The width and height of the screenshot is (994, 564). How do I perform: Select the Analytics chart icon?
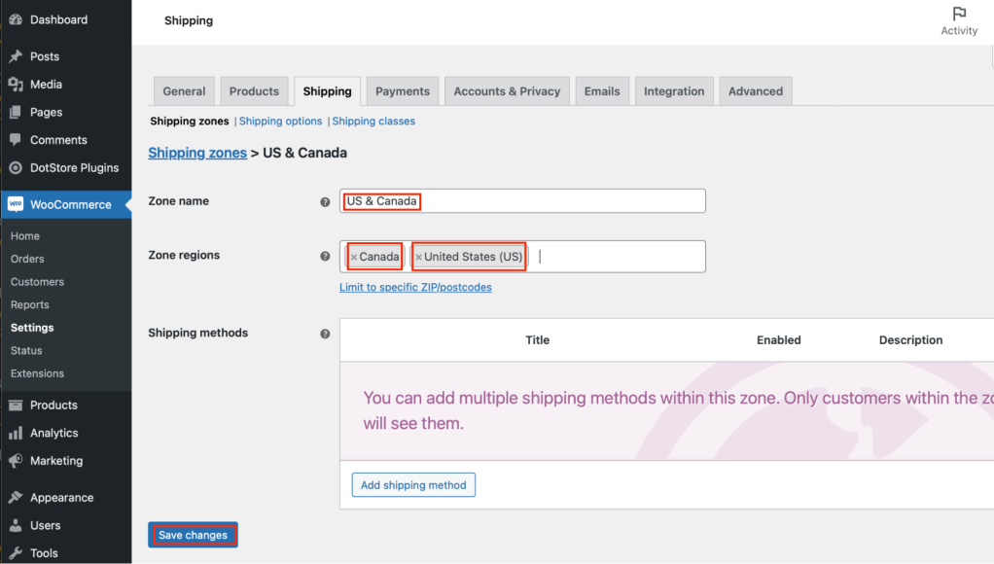(17, 432)
